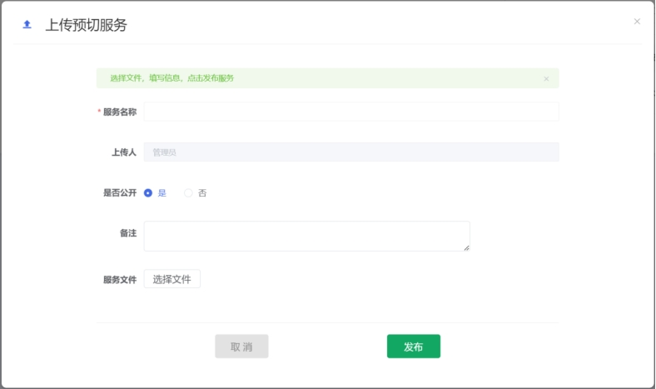Close the 上传预切服务 dialog
The width and height of the screenshot is (656, 389).
tap(637, 22)
